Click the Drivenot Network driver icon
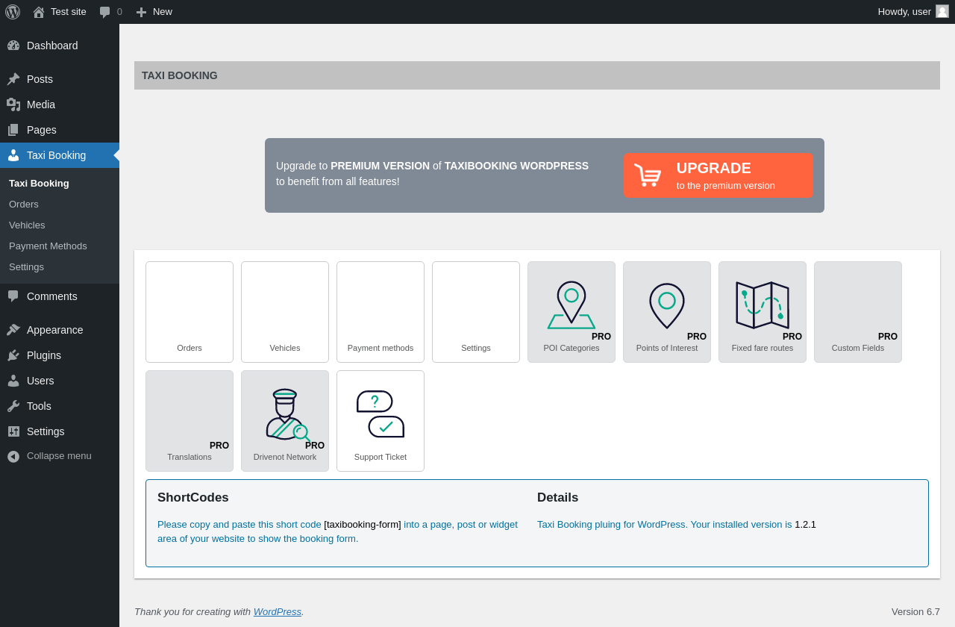 pos(287,415)
